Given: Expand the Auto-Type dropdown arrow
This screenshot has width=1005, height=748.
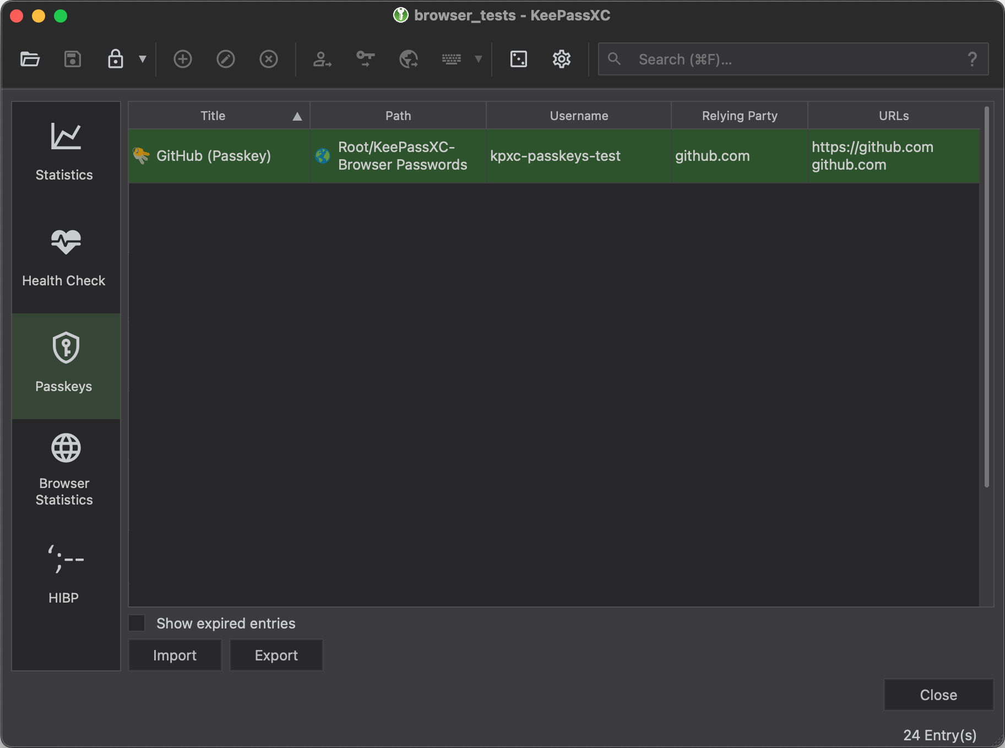Looking at the screenshot, I should coord(479,59).
